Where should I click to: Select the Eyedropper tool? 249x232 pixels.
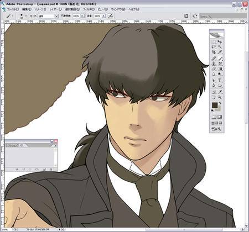[x=220, y=92]
